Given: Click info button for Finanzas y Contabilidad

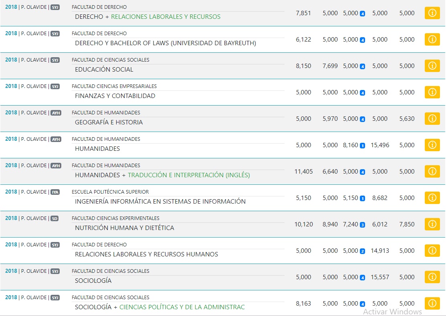Looking at the screenshot, I should (x=432, y=92).
